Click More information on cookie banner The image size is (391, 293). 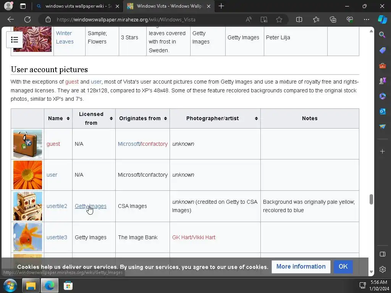[301, 267]
